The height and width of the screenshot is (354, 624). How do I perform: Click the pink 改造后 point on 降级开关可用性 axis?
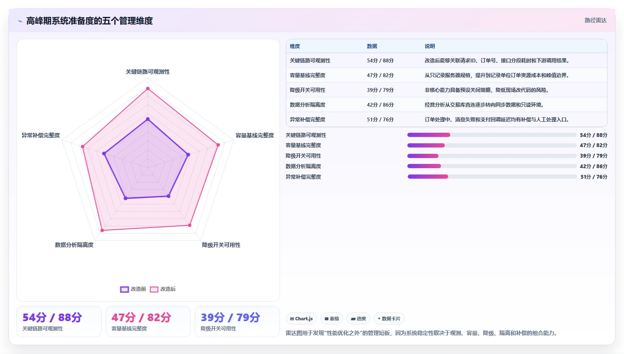coord(190,225)
